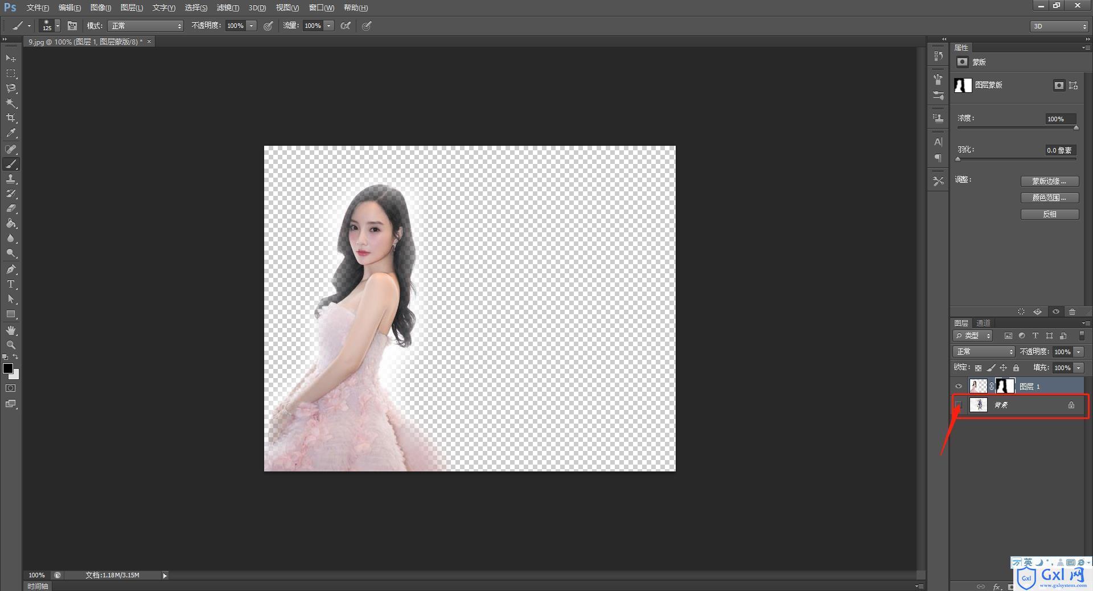Select the Hand tool
The width and height of the screenshot is (1093, 591).
pyautogui.click(x=11, y=330)
